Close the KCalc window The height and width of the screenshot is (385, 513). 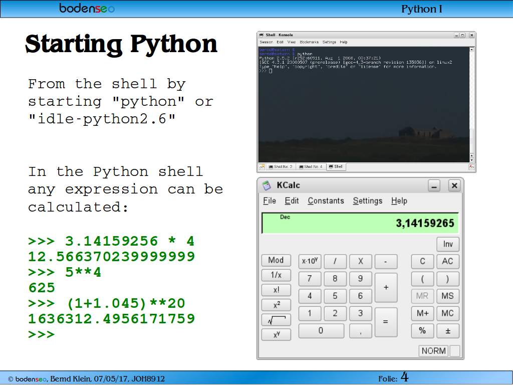coord(454,186)
